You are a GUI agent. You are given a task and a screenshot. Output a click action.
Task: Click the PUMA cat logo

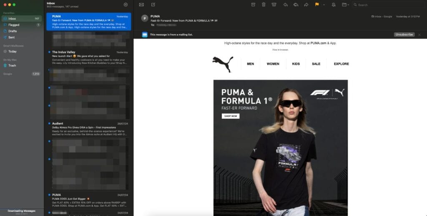click(223, 64)
